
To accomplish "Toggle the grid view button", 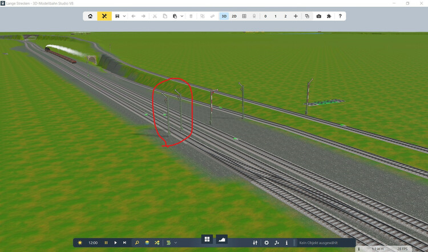I will click(244, 16).
